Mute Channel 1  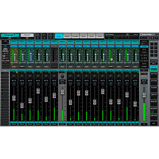point(14,81)
